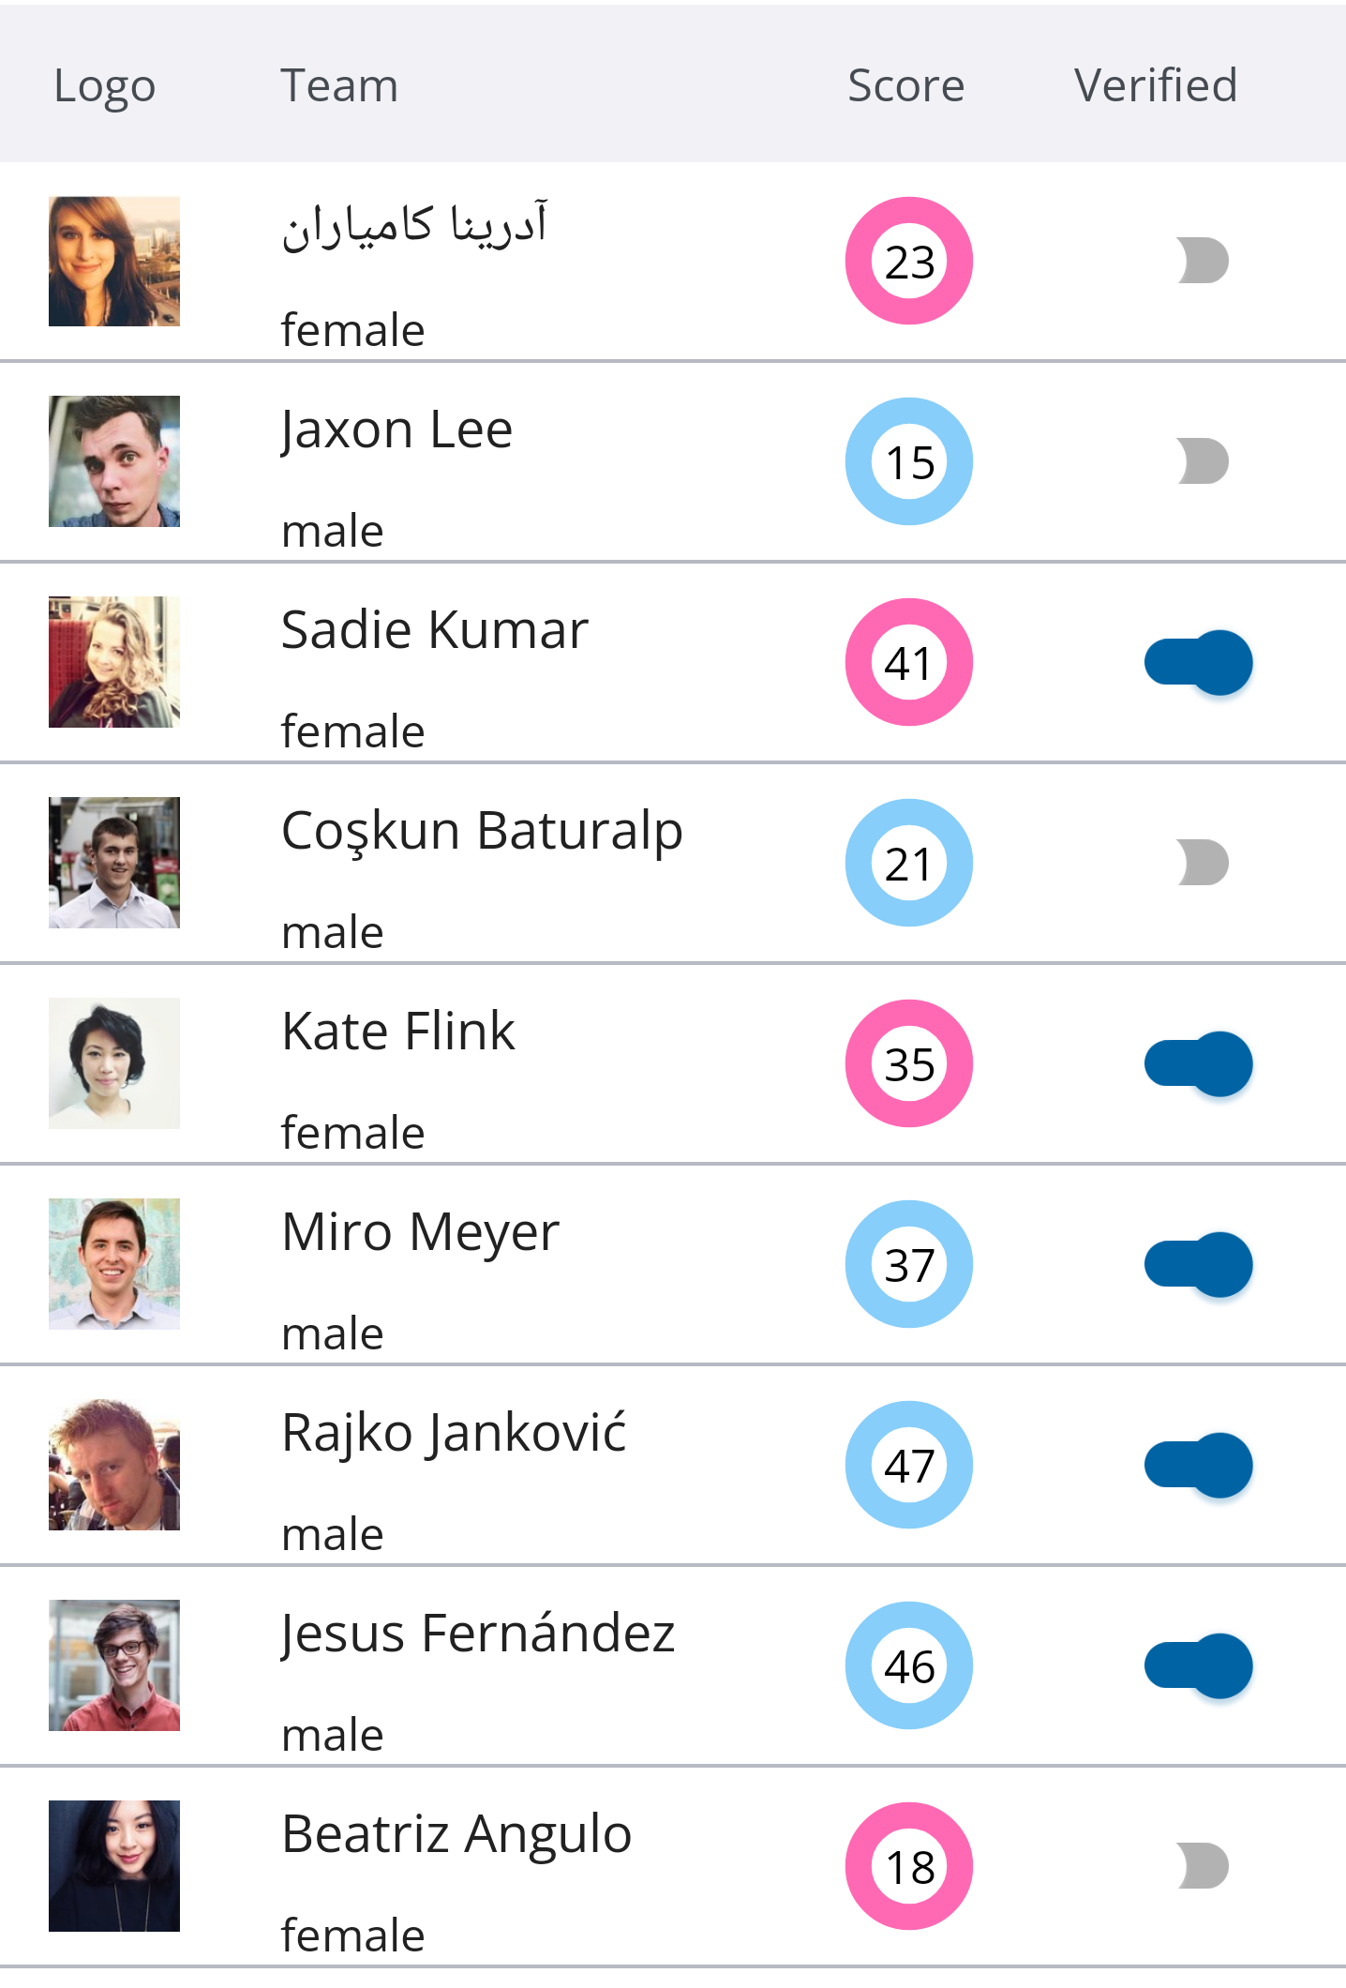The width and height of the screenshot is (1346, 1988).
Task: Select the score badge showing 46
Action: coord(909,1665)
